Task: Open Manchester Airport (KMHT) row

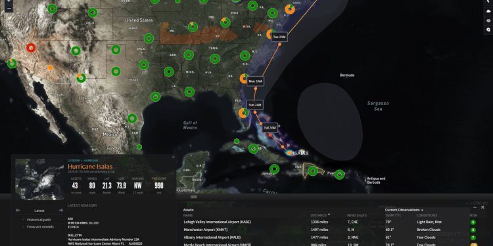Action: click(330, 230)
